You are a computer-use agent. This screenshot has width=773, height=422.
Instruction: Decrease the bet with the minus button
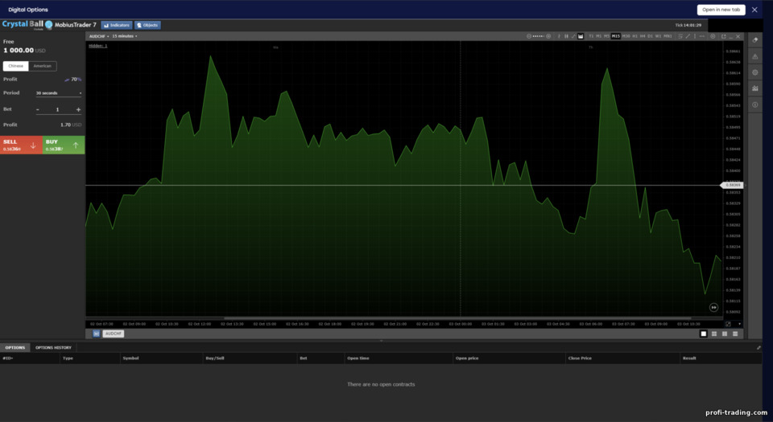pyautogui.click(x=38, y=109)
